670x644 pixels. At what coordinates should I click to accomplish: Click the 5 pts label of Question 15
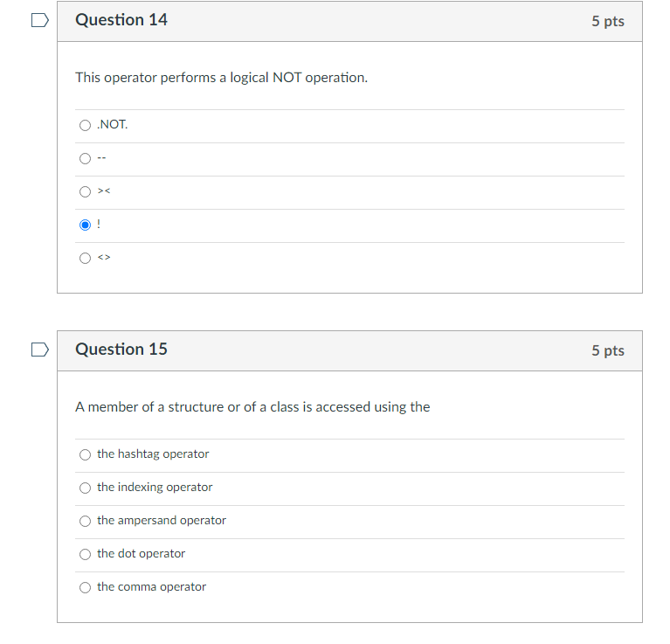tap(607, 350)
